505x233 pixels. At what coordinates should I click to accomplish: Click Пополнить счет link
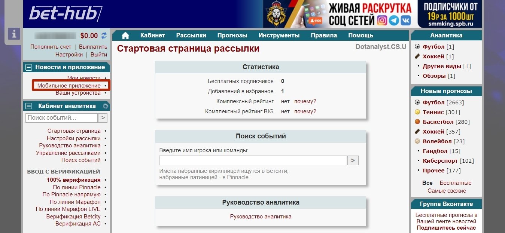coord(51,47)
